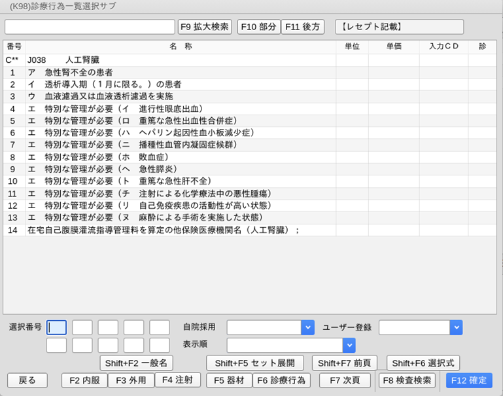The width and height of the screenshot is (503, 396).
Task: Open F8 検査検索 test search
Action: (407, 380)
